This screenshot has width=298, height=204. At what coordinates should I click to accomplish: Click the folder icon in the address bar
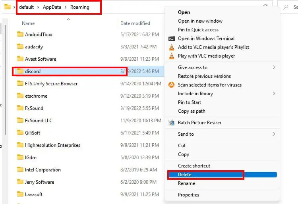[x=8, y=7]
